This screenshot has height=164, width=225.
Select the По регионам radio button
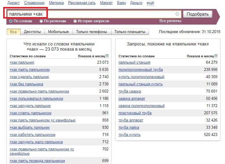pos(41,21)
